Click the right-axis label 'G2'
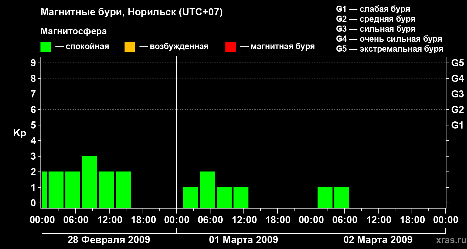This screenshot has width=467, height=249. [457, 110]
